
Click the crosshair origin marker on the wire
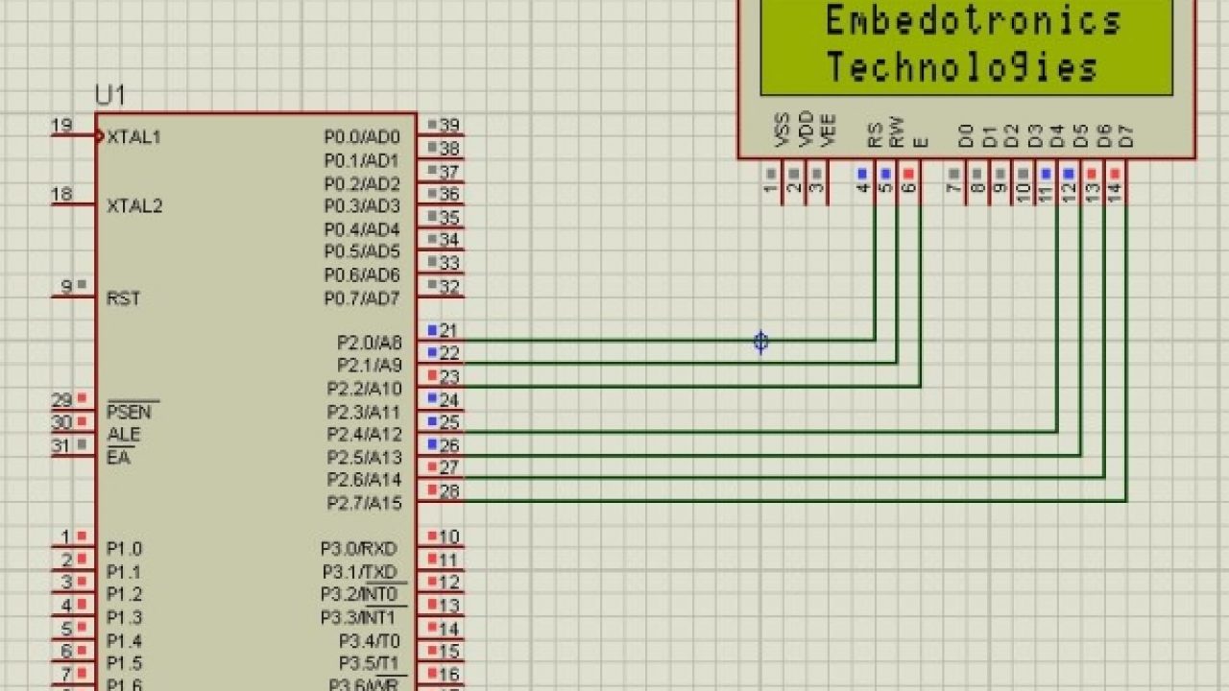759,341
